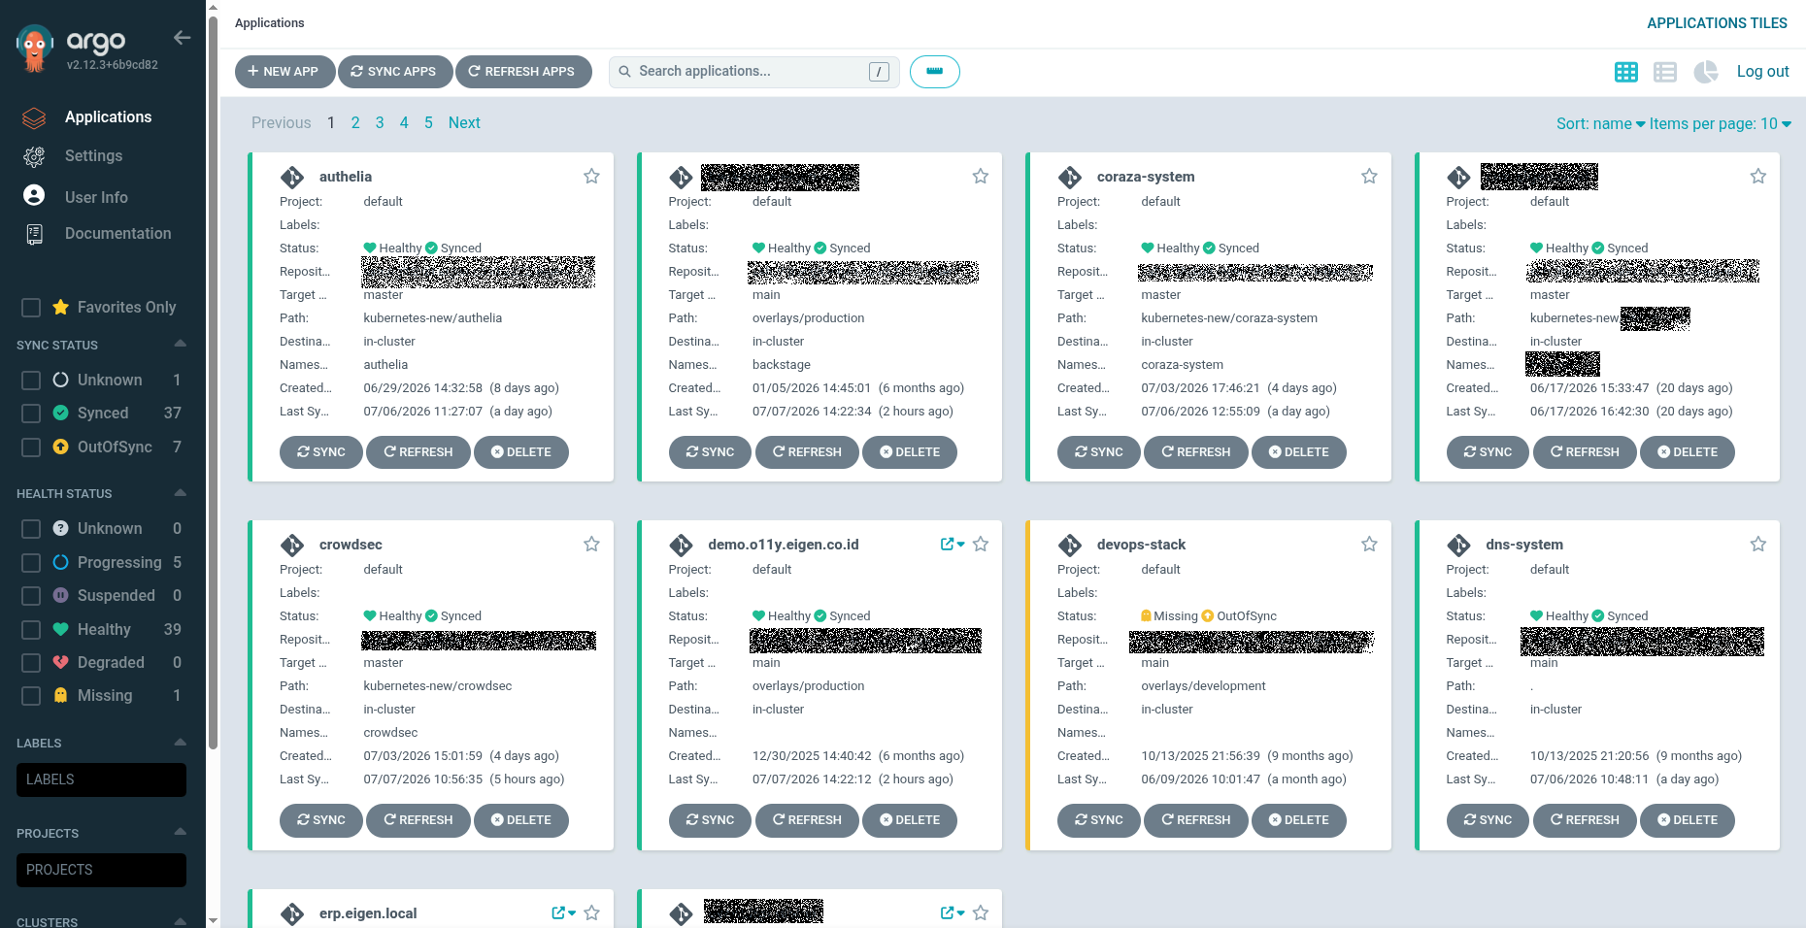Refresh the dns-system application
Screen dimensions: 1806x928
pyautogui.click(x=1585, y=820)
